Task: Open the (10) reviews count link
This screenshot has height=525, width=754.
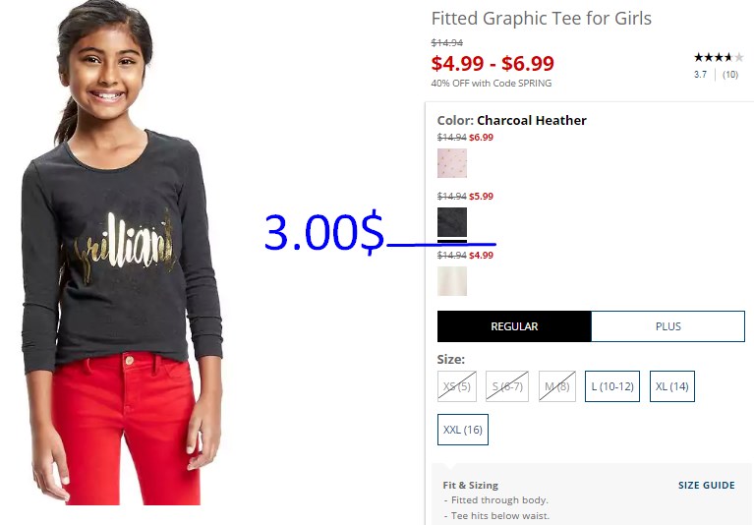Action: click(730, 75)
